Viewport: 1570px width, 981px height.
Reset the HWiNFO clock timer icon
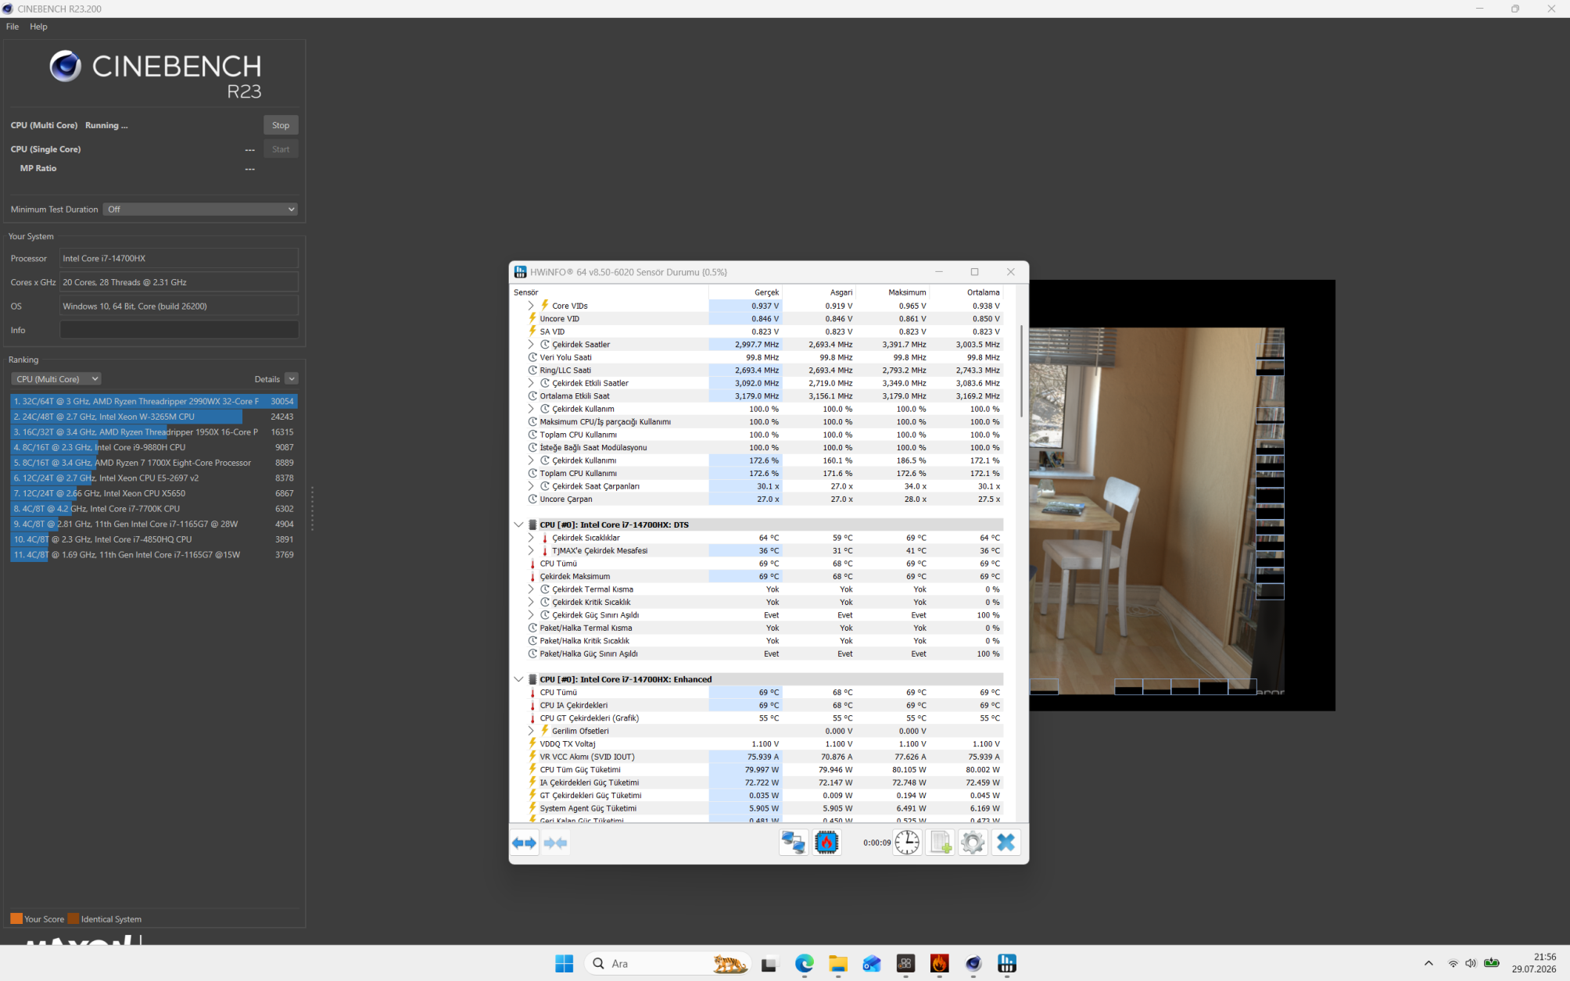pyautogui.click(x=907, y=843)
